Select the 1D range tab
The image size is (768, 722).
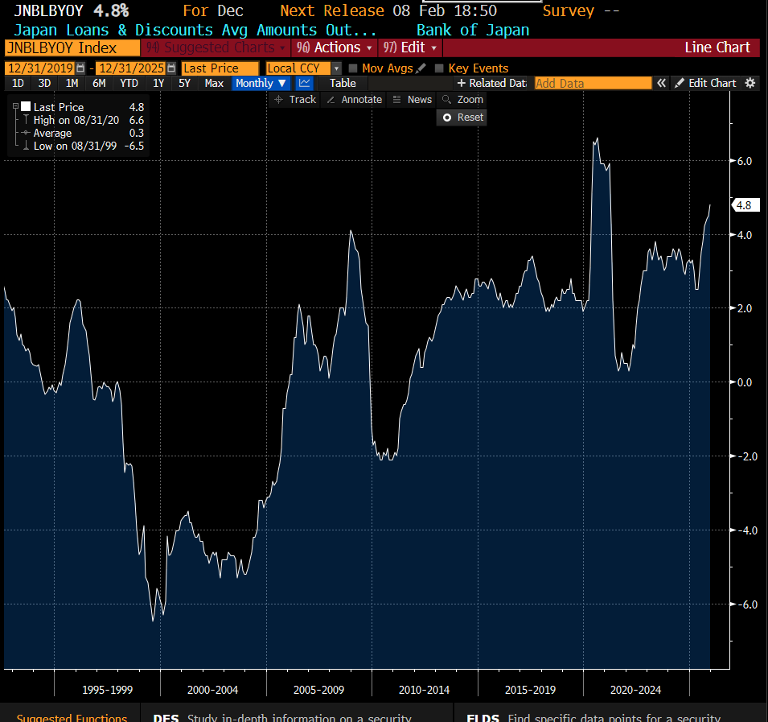[18, 84]
